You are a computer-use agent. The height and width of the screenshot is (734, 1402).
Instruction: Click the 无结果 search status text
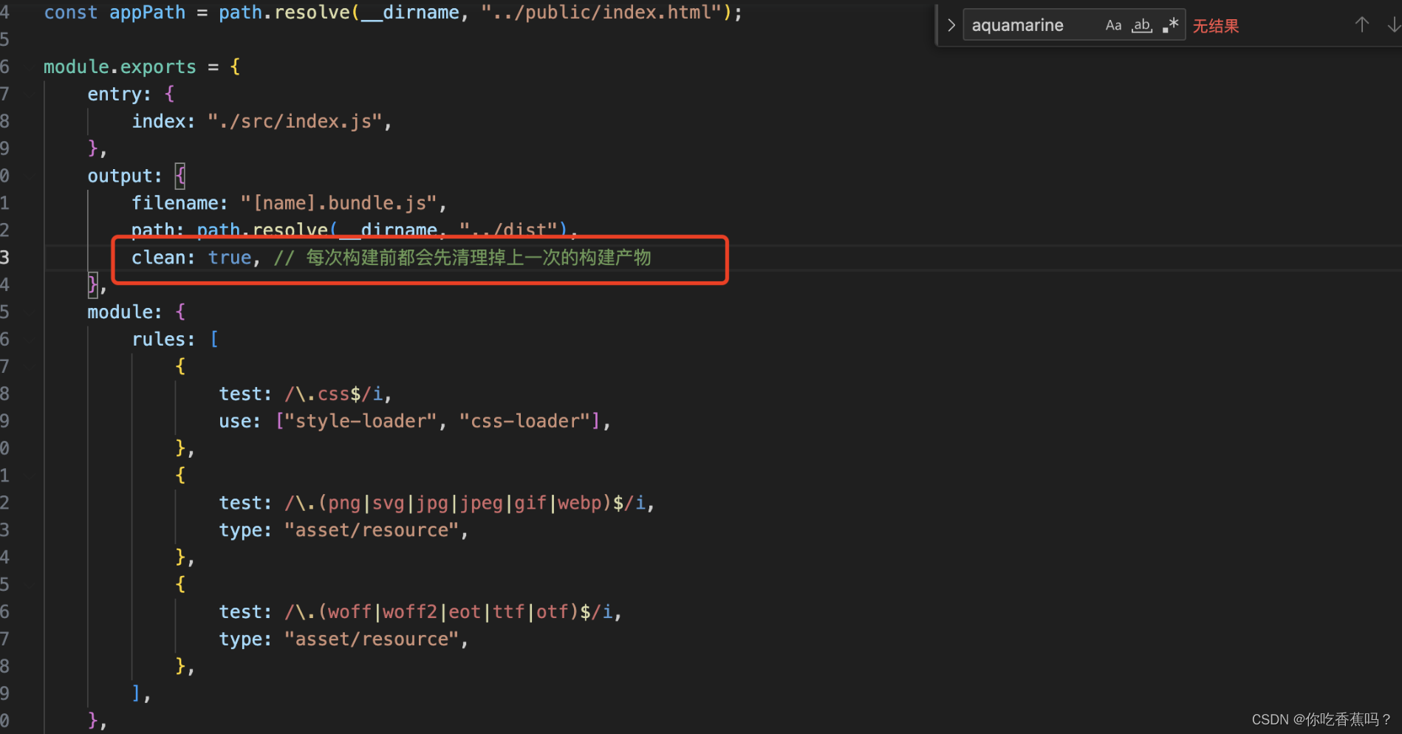point(1216,27)
